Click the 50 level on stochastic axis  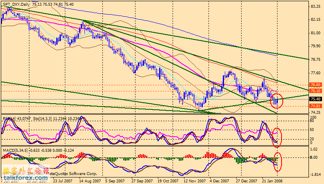312,130
